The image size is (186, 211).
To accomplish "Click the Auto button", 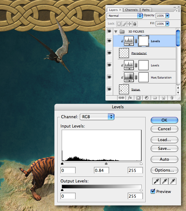I will (164, 159).
